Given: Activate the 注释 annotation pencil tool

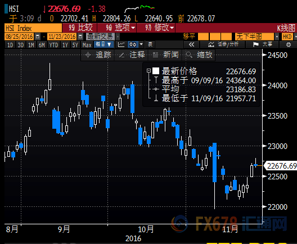Looking at the screenshot, I should 132,55.
